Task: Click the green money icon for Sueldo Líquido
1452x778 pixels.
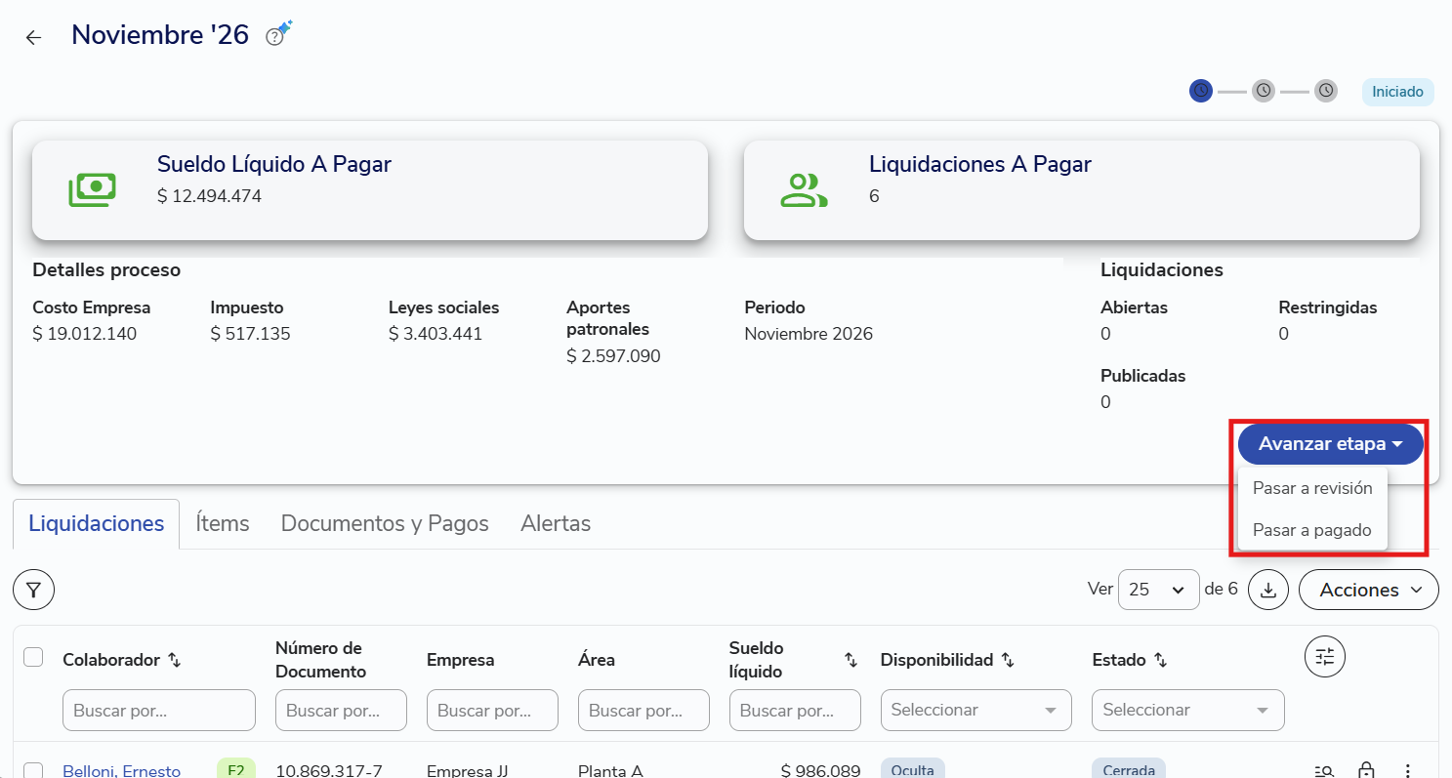Action: pos(92,189)
